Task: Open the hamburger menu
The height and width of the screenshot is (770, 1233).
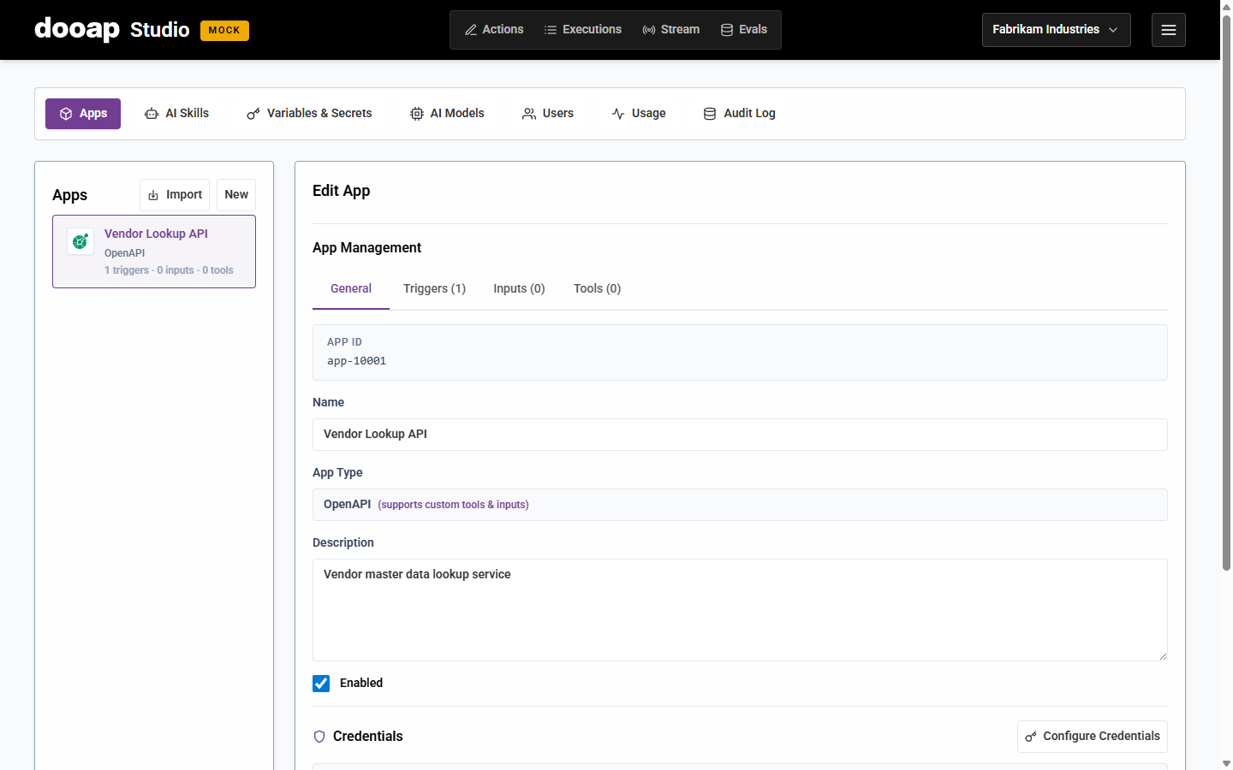Action: click(x=1169, y=30)
